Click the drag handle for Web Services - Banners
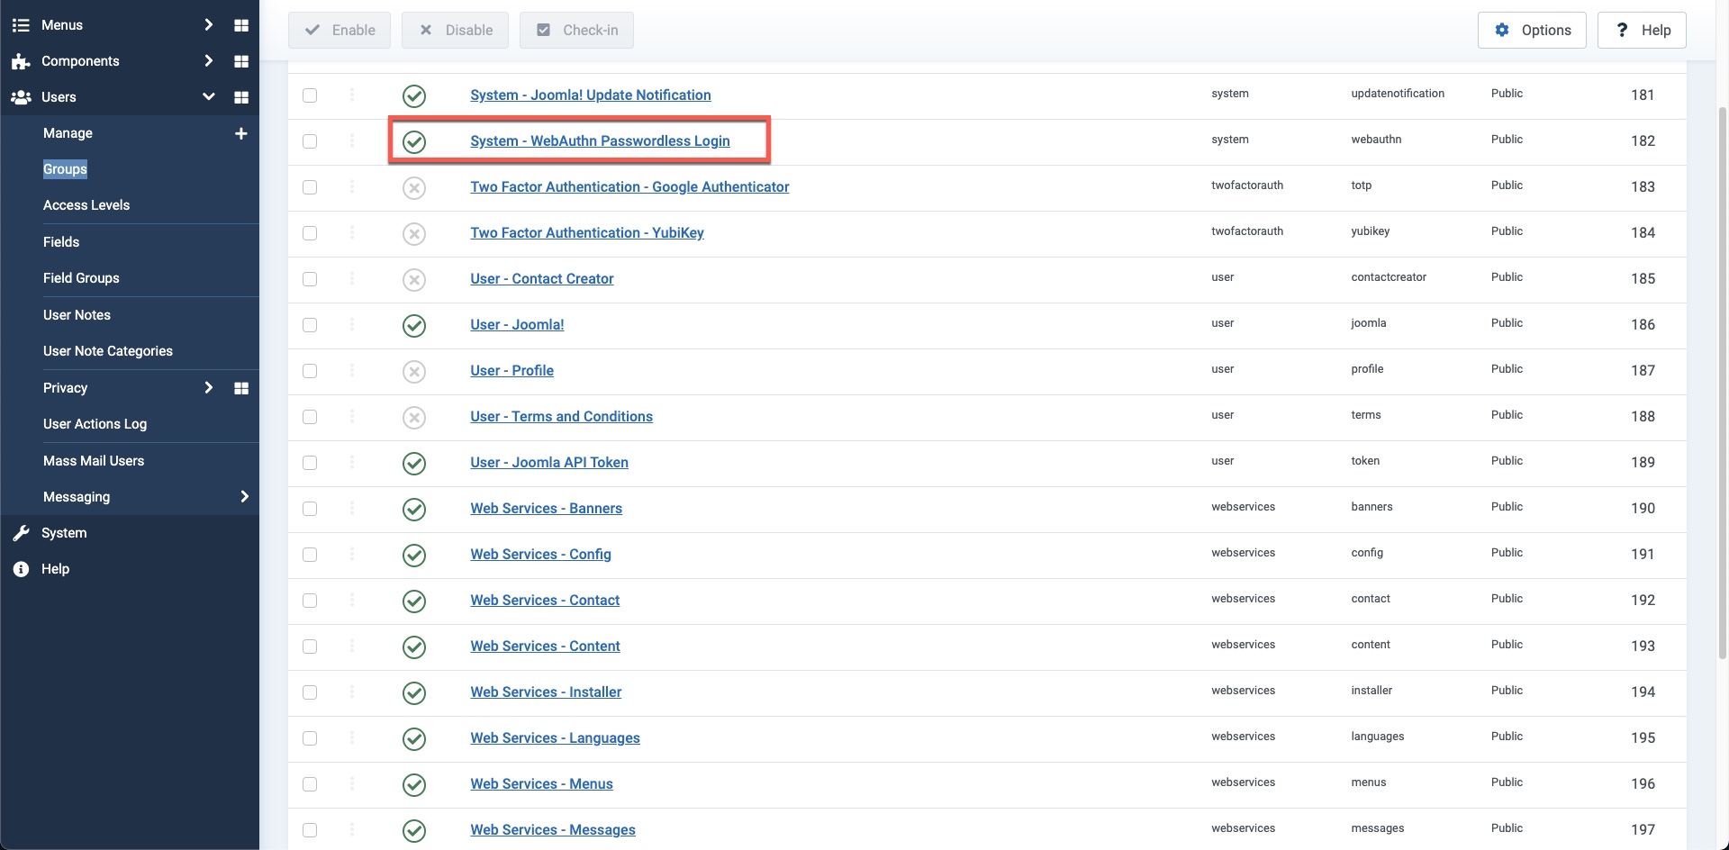 352,508
